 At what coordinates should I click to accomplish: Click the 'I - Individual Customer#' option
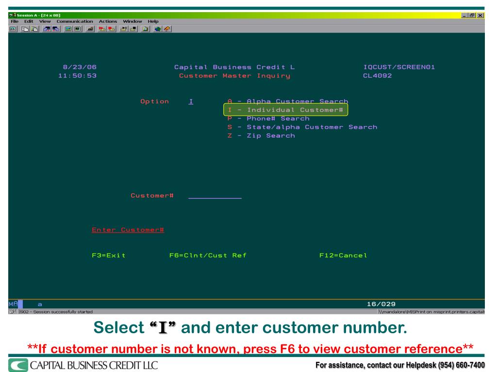tap(285, 110)
